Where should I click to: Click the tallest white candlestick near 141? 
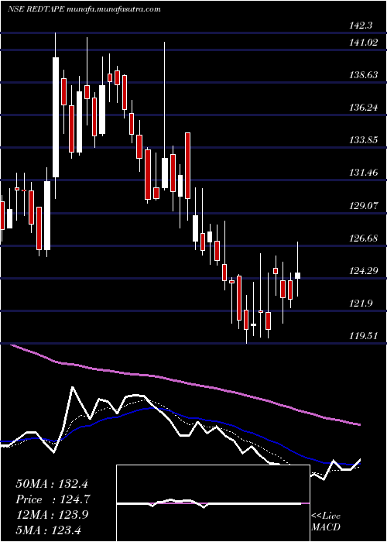point(56,117)
